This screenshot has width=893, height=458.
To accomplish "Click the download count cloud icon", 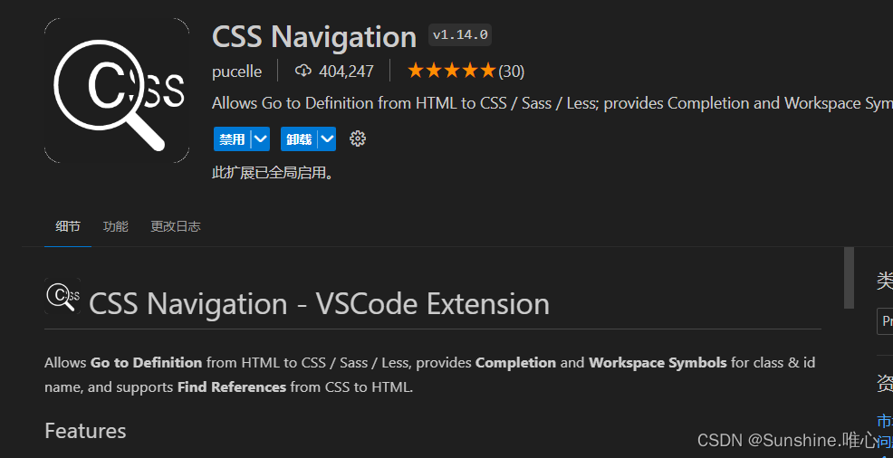I will pos(303,71).
